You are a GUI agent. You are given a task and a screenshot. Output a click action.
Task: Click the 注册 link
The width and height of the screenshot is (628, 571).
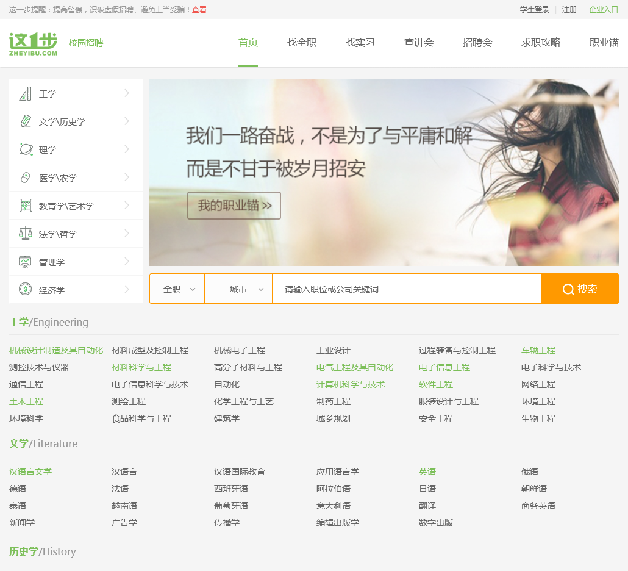(x=569, y=10)
